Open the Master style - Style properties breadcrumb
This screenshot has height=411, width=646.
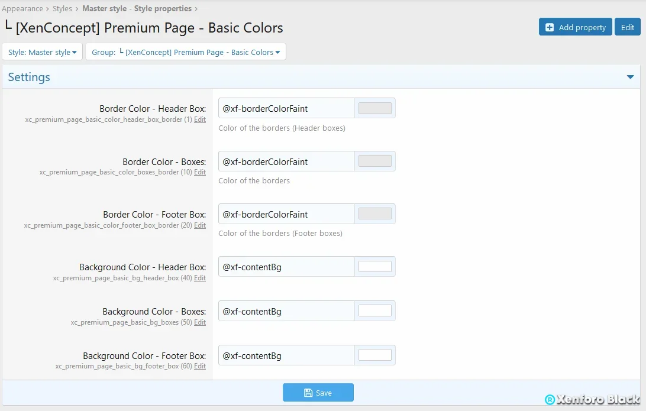tap(137, 8)
